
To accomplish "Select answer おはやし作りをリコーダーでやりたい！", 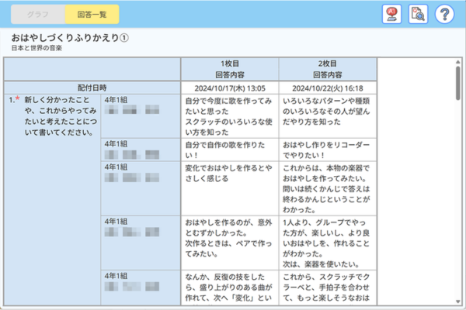I will point(328,149).
